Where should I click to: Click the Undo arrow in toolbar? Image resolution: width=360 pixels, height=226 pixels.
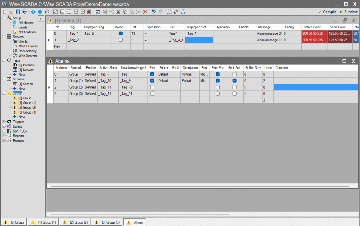(154, 12)
